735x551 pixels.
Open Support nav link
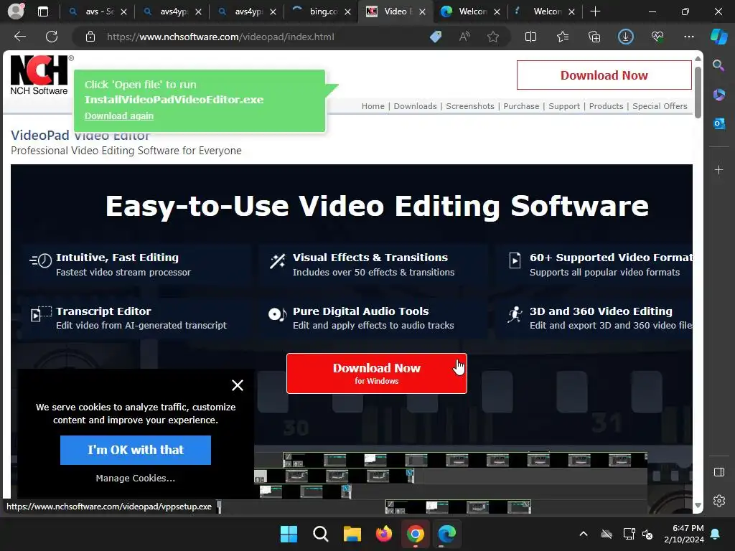click(564, 106)
